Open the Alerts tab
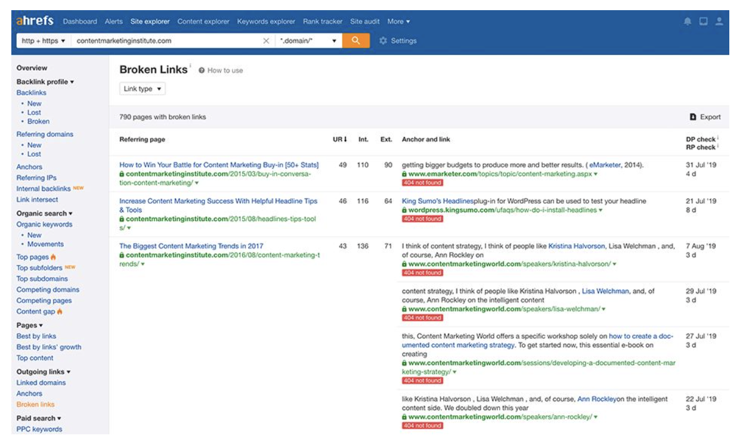Viewport: 749px width, 442px height. click(114, 21)
